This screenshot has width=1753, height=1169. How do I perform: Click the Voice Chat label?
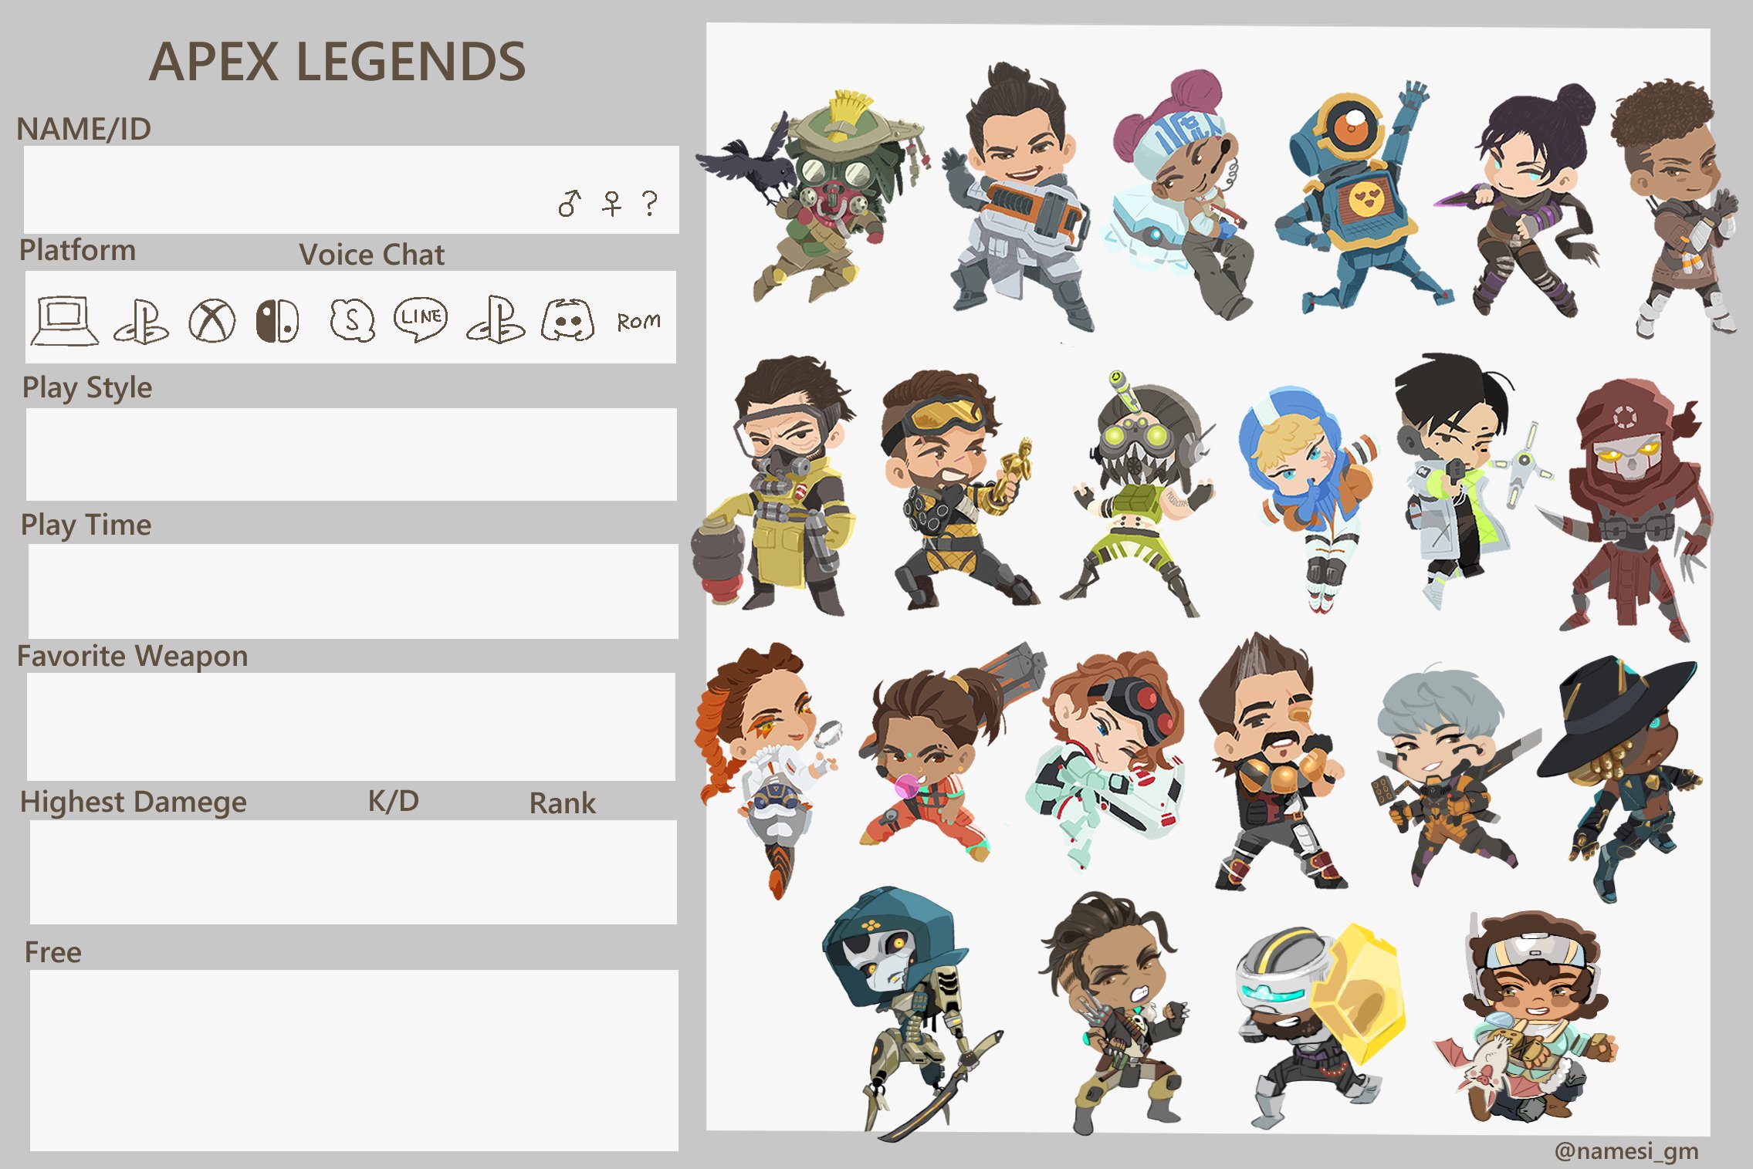371,255
